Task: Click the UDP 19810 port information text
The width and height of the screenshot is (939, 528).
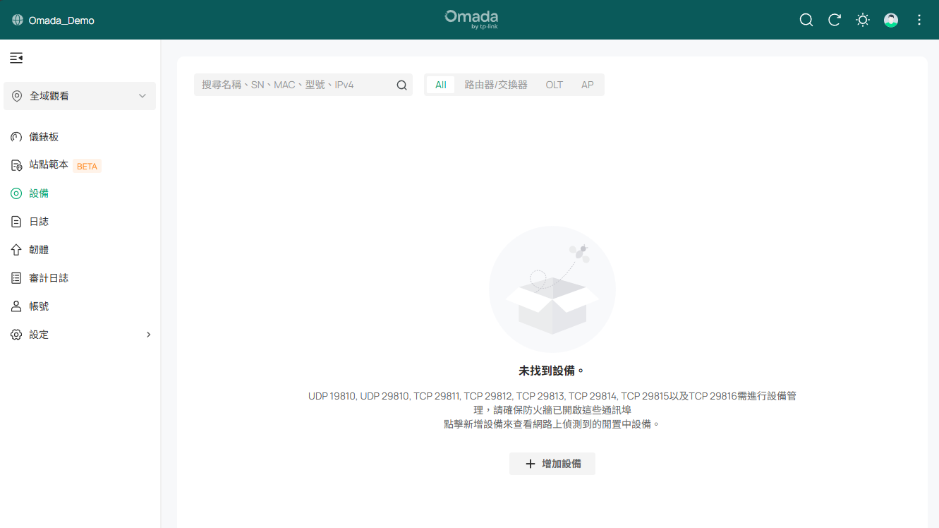Action: 552,403
